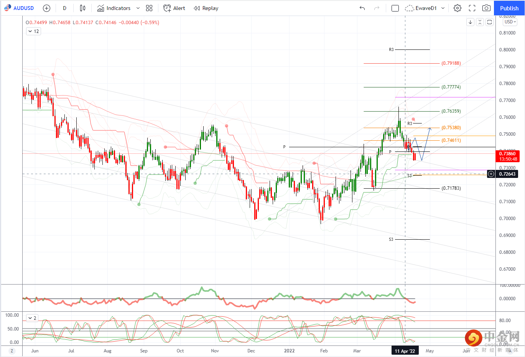Expand the favorite indicators chevron next to Indicators
The height and width of the screenshot is (357, 525).
click(138, 8)
